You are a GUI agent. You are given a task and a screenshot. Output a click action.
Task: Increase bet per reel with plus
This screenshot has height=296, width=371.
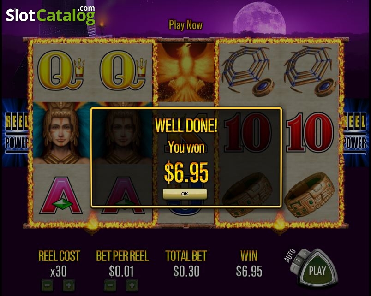(132, 285)
